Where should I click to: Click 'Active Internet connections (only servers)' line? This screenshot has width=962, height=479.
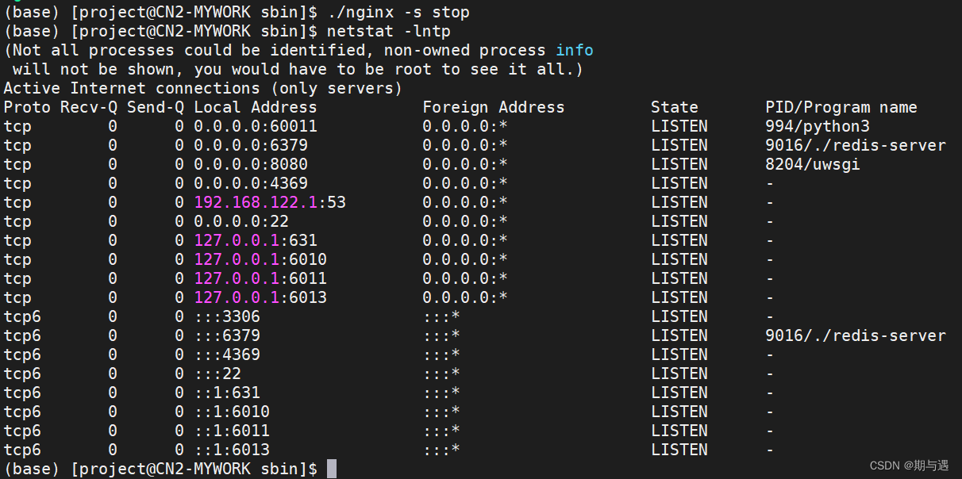pos(203,89)
